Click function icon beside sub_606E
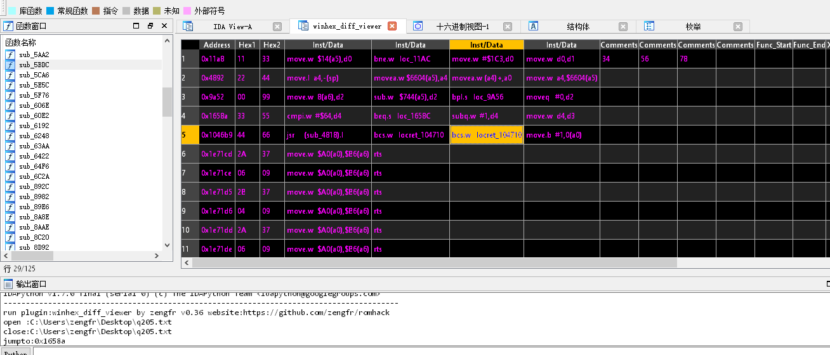Image resolution: width=830 pixels, height=355 pixels. click(10, 105)
